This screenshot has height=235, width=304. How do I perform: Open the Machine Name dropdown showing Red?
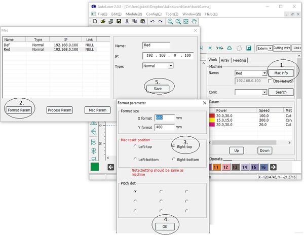click(264, 73)
